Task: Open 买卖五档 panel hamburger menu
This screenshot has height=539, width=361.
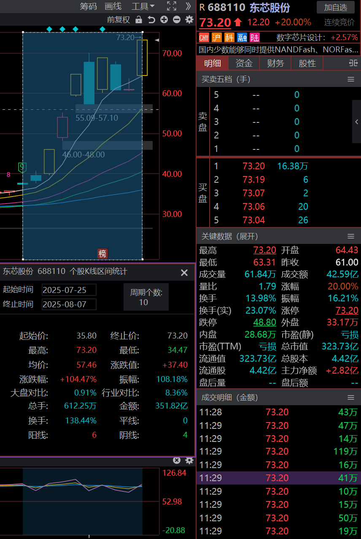Action: point(351,79)
